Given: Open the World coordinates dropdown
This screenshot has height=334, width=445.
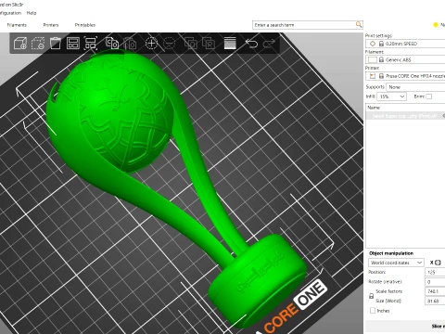Looking at the screenshot, I should point(396,263).
